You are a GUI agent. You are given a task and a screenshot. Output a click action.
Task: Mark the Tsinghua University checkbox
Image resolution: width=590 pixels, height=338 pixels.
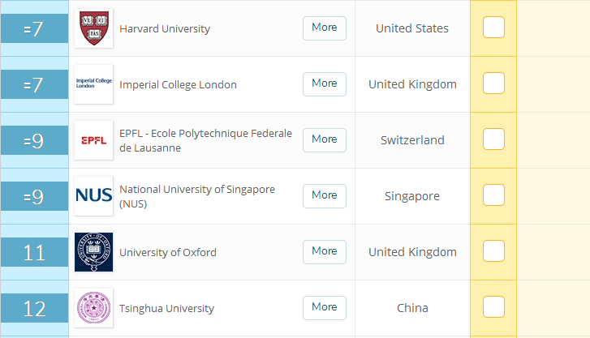point(493,307)
